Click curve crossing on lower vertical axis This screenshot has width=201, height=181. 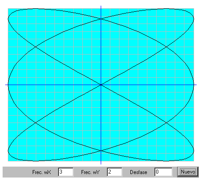tap(101, 150)
